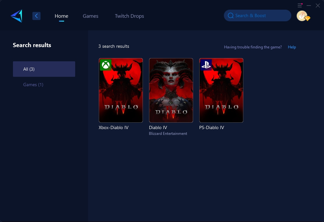The height and width of the screenshot is (222, 324).
Task: Open the PS-Diablo IV cover thumbnail
Action: tap(221, 90)
